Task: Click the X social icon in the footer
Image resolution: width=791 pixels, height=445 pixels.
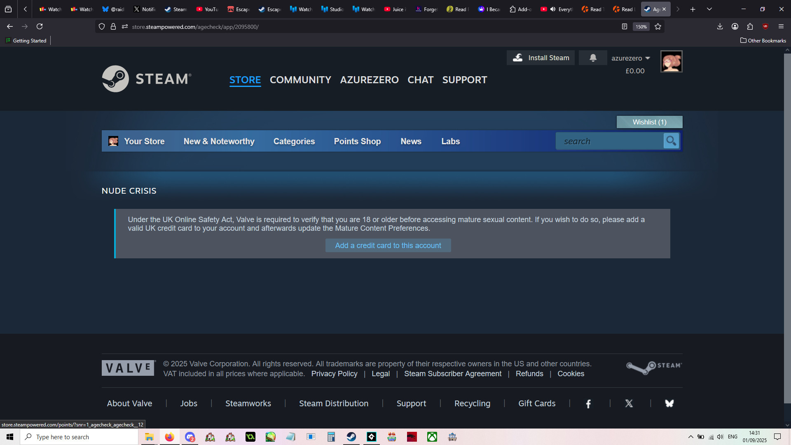Action: tap(629, 404)
